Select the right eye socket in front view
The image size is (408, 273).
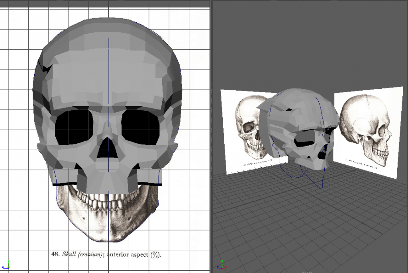pos(140,127)
